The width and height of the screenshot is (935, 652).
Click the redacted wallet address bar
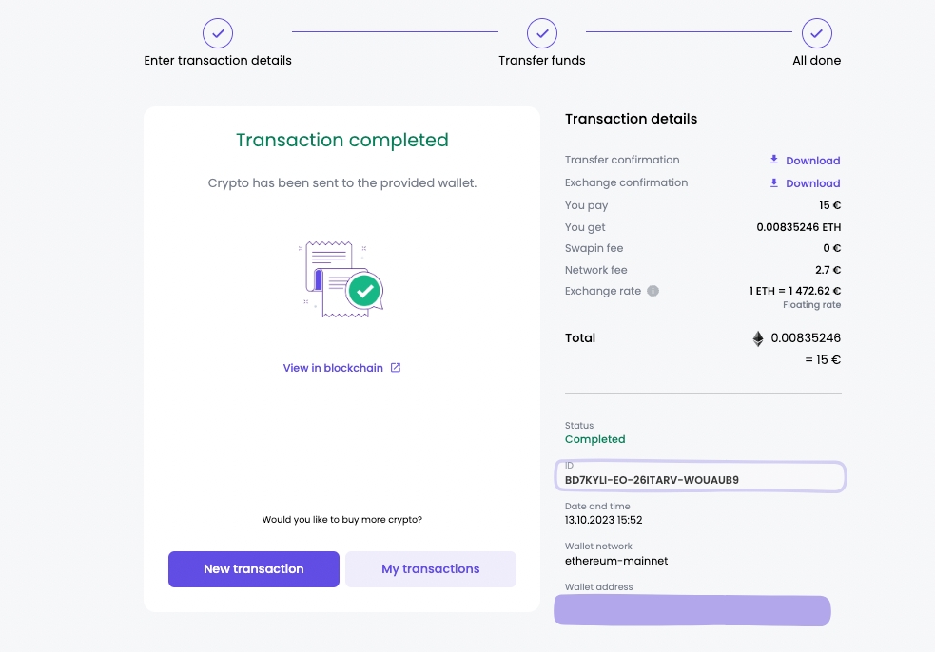(x=692, y=610)
